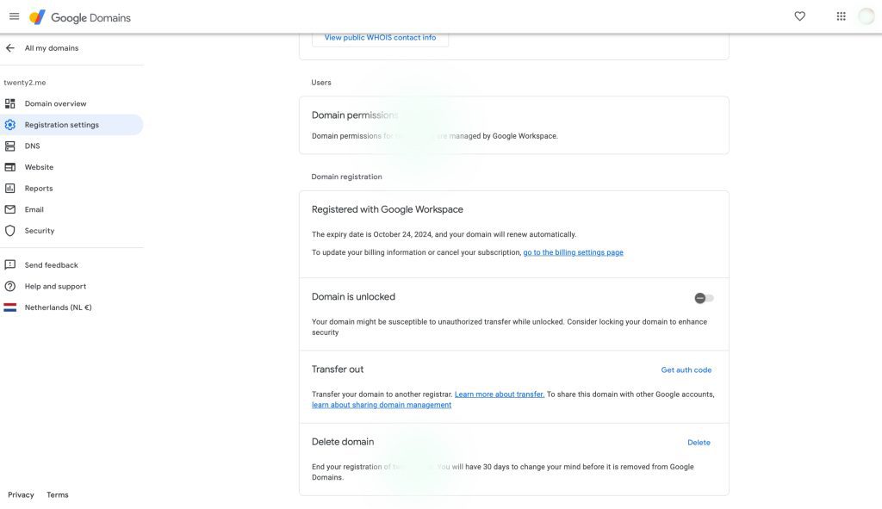The height and width of the screenshot is (509, 882).
Task: Click the DNS server icon
Action: tap(10, 146)
